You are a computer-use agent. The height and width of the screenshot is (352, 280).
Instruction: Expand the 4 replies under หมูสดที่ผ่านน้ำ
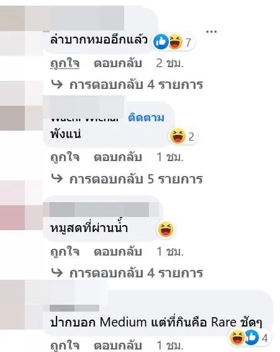(136, 273)
